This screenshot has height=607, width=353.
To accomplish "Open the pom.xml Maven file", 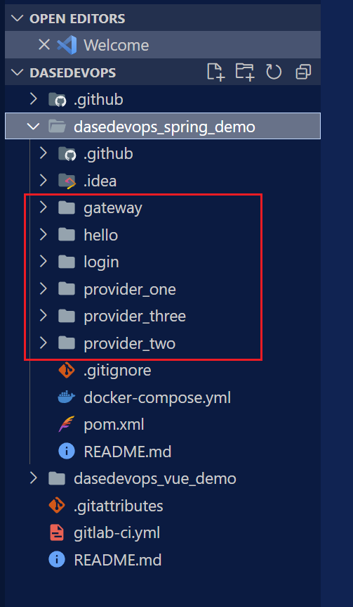I will pos(114,425).
